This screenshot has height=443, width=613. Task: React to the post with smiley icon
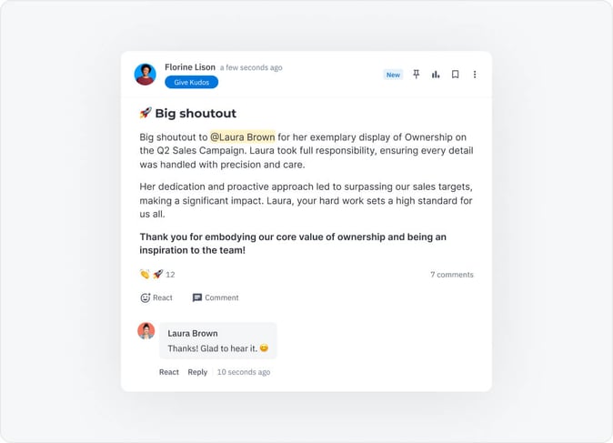(x=156, y=297)
